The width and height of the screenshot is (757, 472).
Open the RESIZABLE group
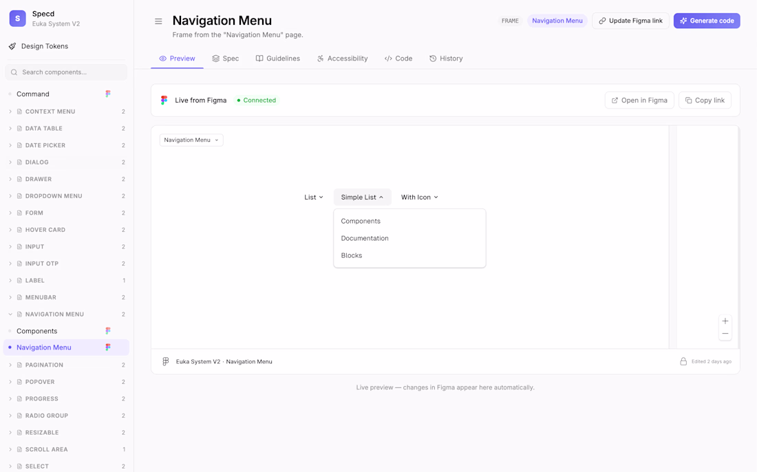click(x=66, y=432)
